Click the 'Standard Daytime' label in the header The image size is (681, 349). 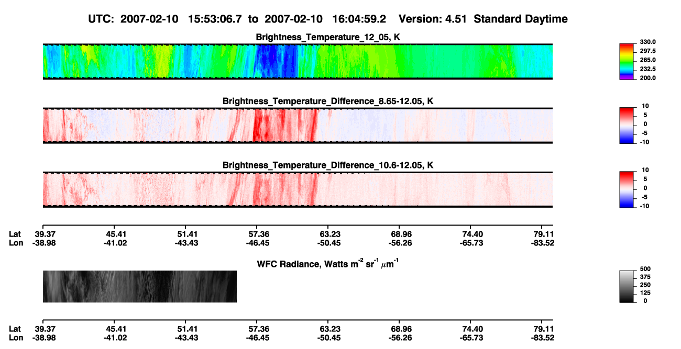pyautogui.click(x=520, y=19)
